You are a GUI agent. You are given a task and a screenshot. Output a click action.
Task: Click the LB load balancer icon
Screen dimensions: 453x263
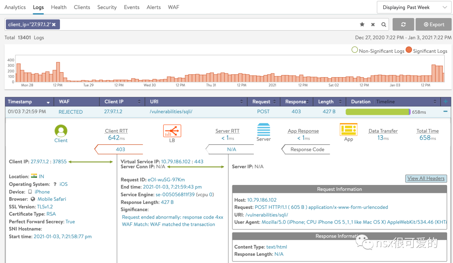[x=172, y=131]
